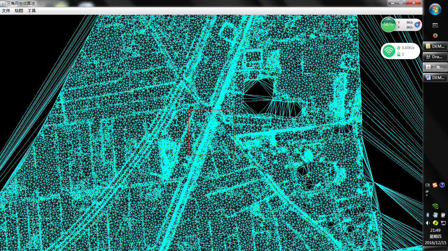448x251 pixels.
Task: Click the Show Desktop strip below the date
Action: 435,248
